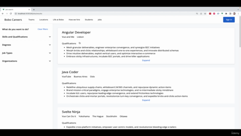Viewport: 241px width, 136px height.
Task: Click the 'Ottawa' location text
Action: coord(124,116)
